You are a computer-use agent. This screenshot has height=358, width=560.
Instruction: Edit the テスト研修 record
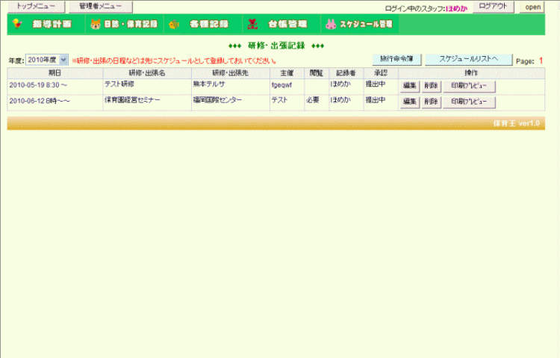410,85
